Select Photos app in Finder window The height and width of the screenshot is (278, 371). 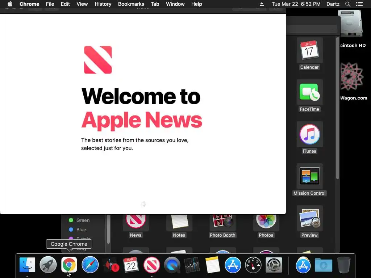(x=266, y=226)
